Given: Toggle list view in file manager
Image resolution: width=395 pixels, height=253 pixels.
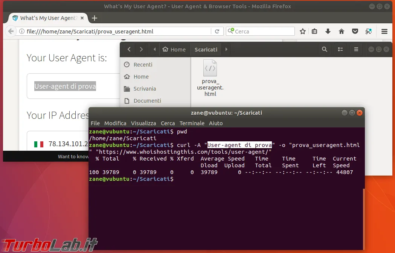Looking at the screenshot, I should [x=340, y=49].
